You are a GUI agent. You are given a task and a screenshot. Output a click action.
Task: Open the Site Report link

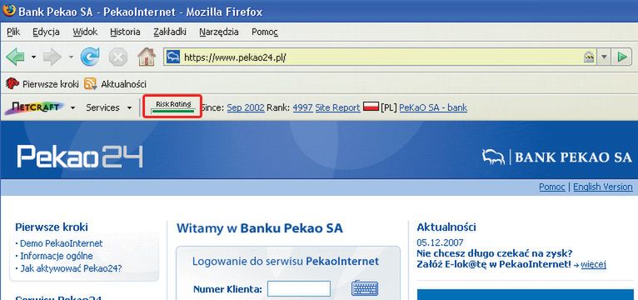click(x=337, y=107)
